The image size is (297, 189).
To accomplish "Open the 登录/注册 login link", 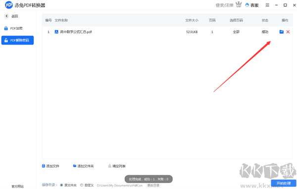I will pyautogui.click(x=224, y=5).
